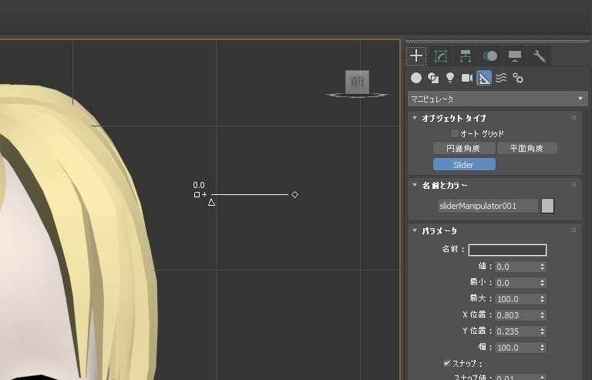Image resolution: width=592 pixels, height=380 pixels.
Task: Click the 最小 spinner arrows
Action: (543, 283)
